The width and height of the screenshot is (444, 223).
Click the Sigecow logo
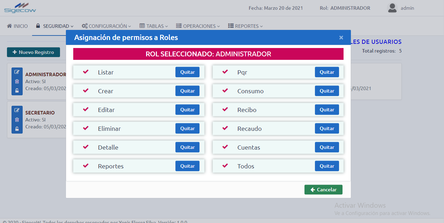click(x=20, y=8)
